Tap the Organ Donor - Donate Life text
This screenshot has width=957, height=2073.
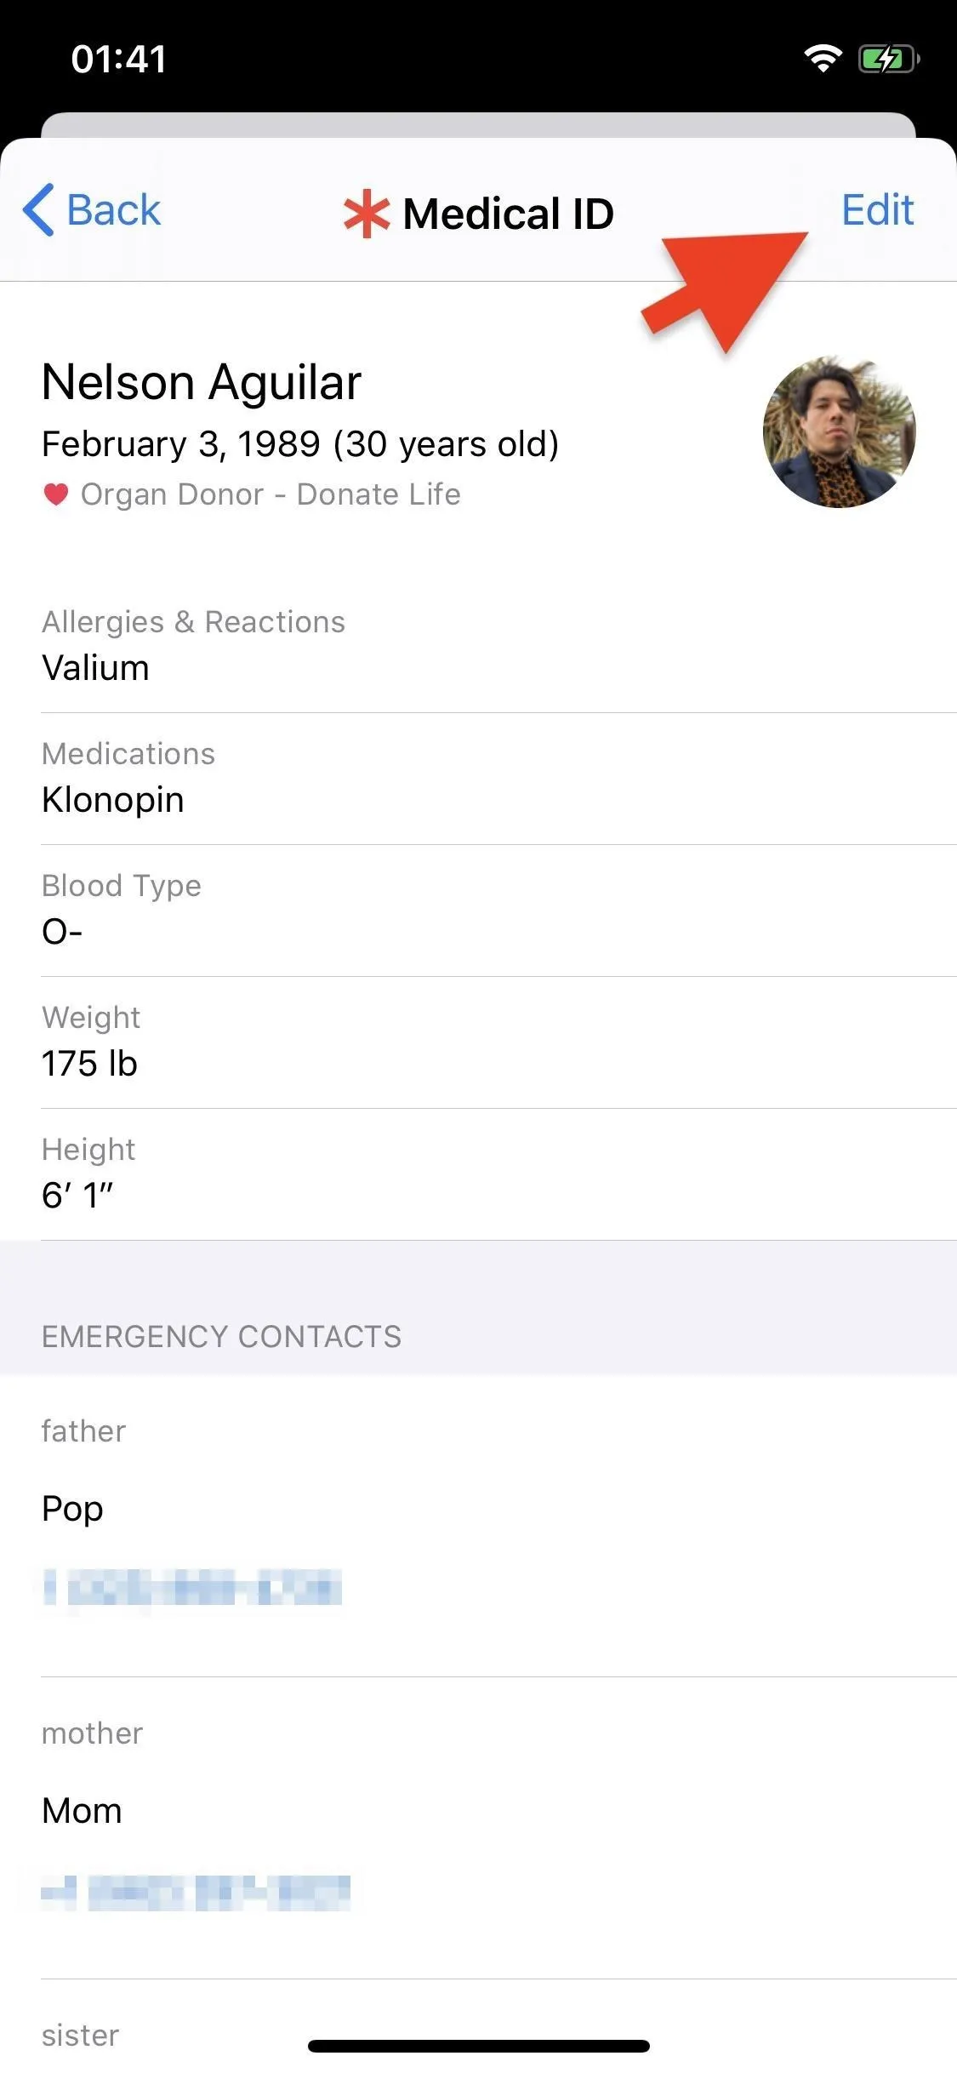271,494
